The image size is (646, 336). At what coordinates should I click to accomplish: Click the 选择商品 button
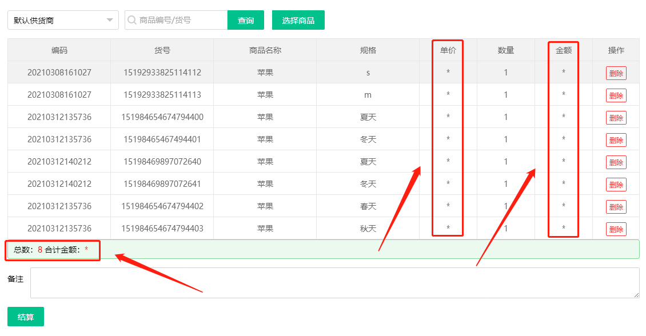click(298, 21)
